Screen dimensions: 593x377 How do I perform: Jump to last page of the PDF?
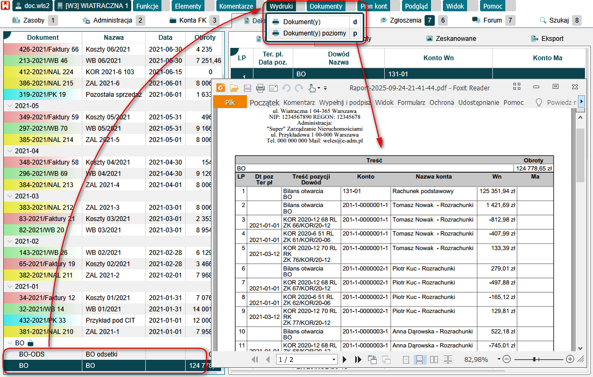tap(358, 359)
